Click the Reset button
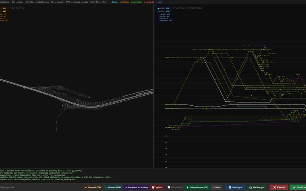 pos(217,187)
